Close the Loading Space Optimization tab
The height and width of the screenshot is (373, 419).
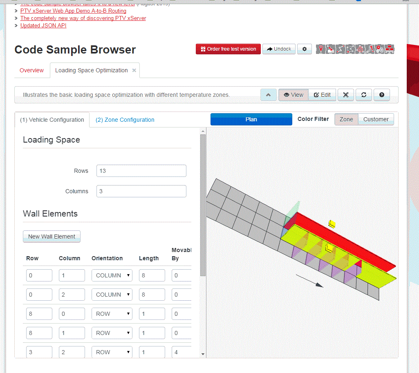(x=134, y=70)
